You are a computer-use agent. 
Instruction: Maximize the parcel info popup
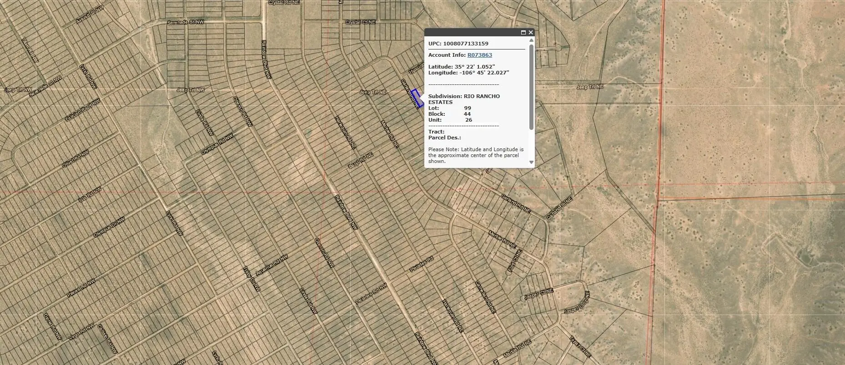523,33
